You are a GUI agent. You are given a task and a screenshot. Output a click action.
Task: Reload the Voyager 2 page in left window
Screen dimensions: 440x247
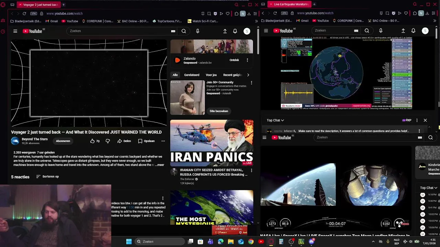pos(24,13)
